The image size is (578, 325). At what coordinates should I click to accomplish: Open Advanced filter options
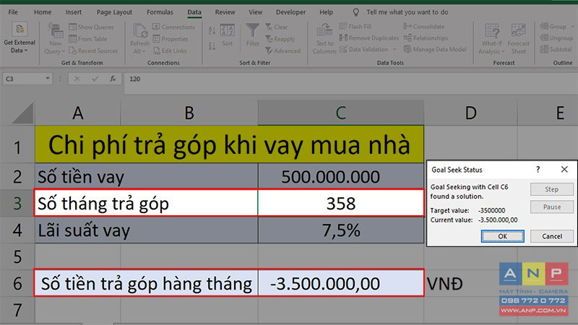coord(282,51)
